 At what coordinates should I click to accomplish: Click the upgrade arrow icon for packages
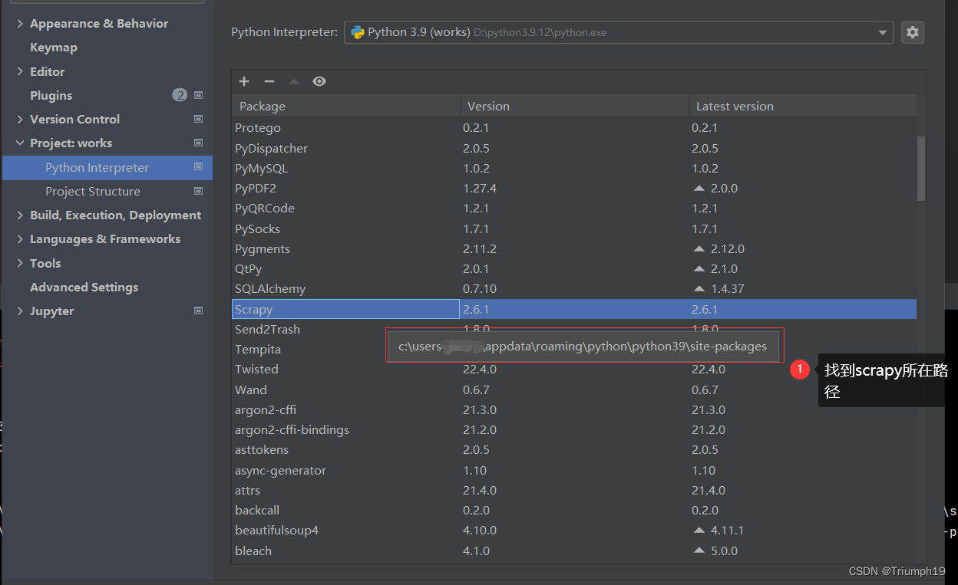pyautogui.click(x=294, y=81)
